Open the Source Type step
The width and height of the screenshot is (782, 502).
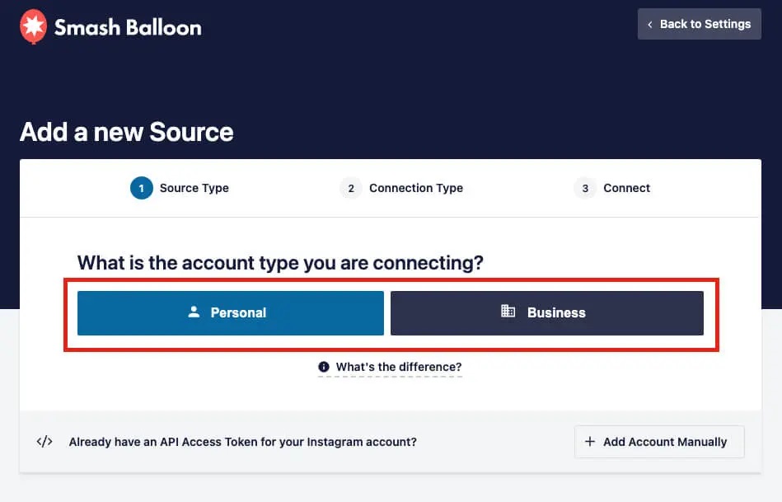(x=194, y=188)
